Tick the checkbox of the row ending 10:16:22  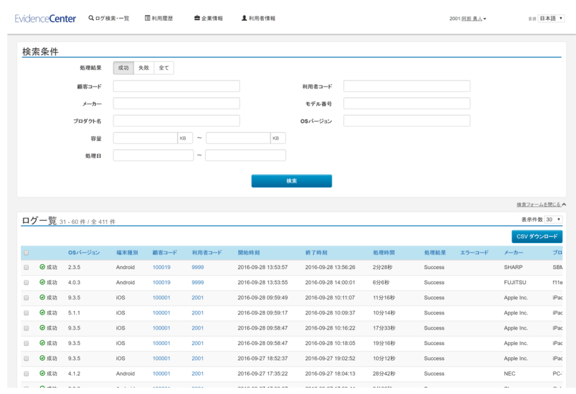(x=26, y=328)
